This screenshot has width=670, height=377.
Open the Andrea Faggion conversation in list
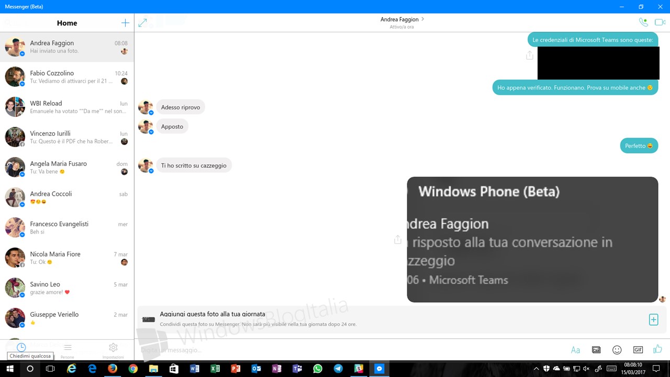[x=67, y=47]
